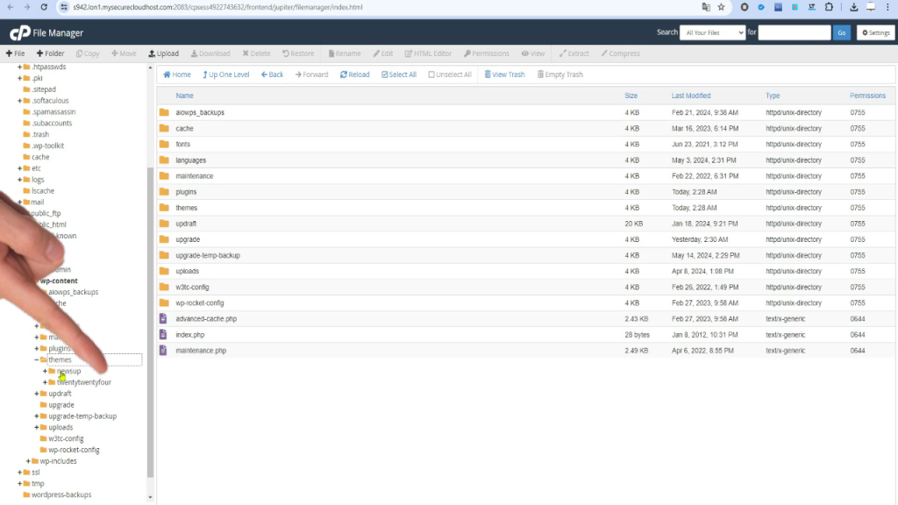The height and width of the screenshot is (505, 898).
Task: Click the Upload toolbar button
Action: click(x=163, y=53)
